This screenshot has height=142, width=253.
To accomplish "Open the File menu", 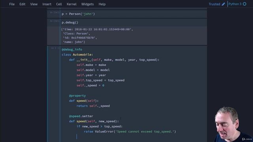I will click(12, 4).
